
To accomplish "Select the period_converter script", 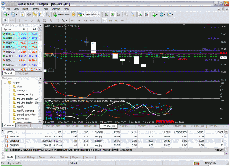I will tap(26, 115).
